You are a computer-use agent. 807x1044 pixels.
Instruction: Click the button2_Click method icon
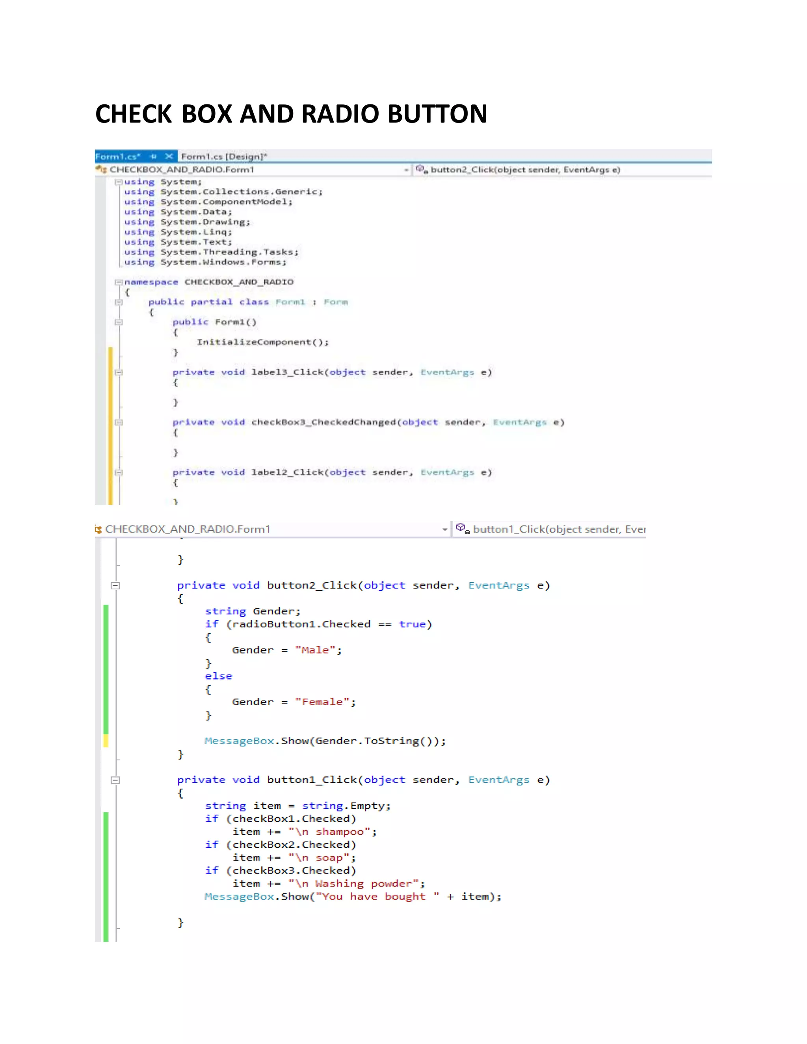(x=422, y=169)
